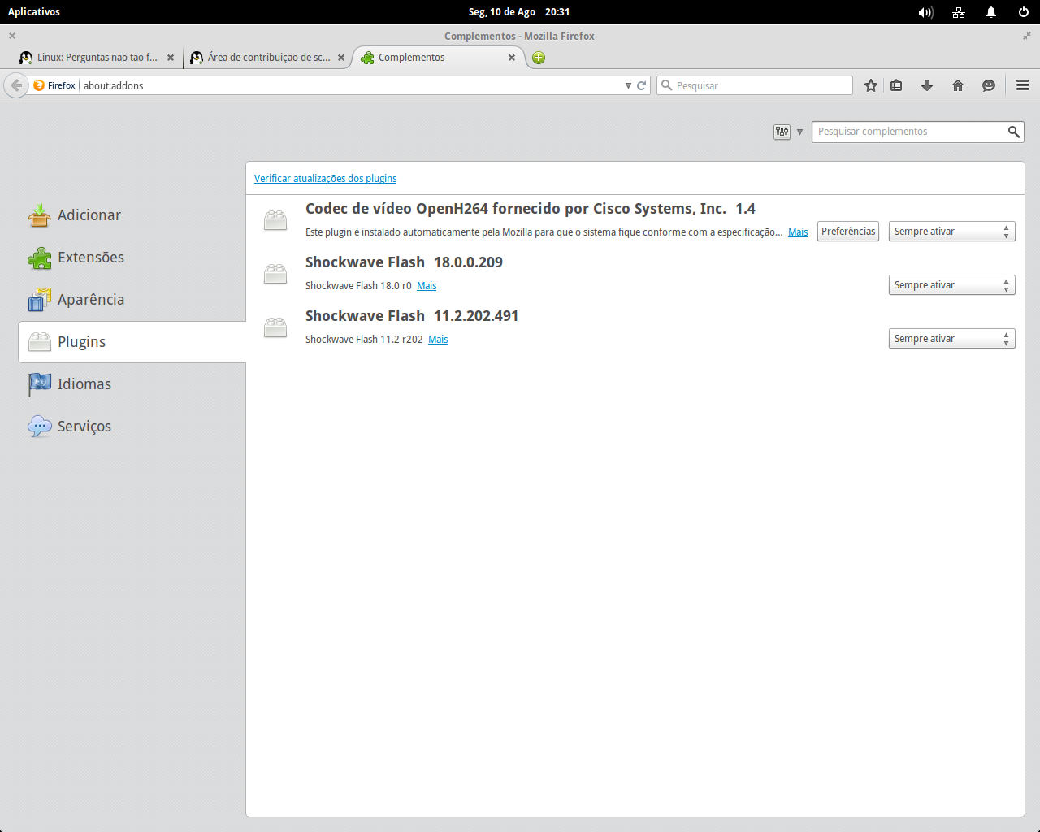The height and width of the screenshot is (832, 1040).
Task: Switch to the 'Área de contribuição de sc...' tab
Action: tap(268, 58)
